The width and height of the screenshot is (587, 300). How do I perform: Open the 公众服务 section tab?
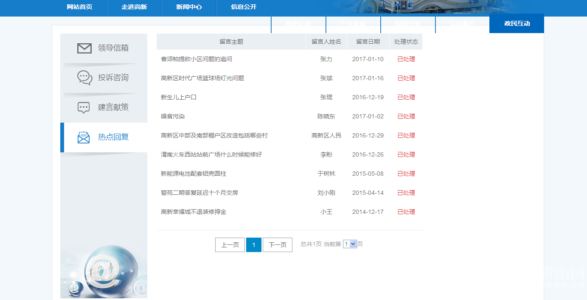463,24
